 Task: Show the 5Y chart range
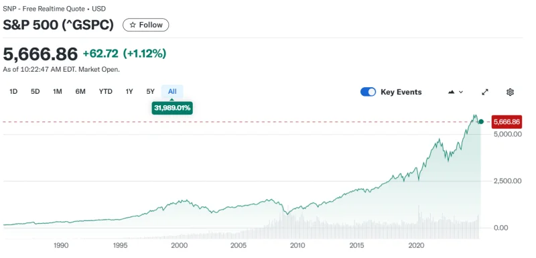tap(150, 92)
